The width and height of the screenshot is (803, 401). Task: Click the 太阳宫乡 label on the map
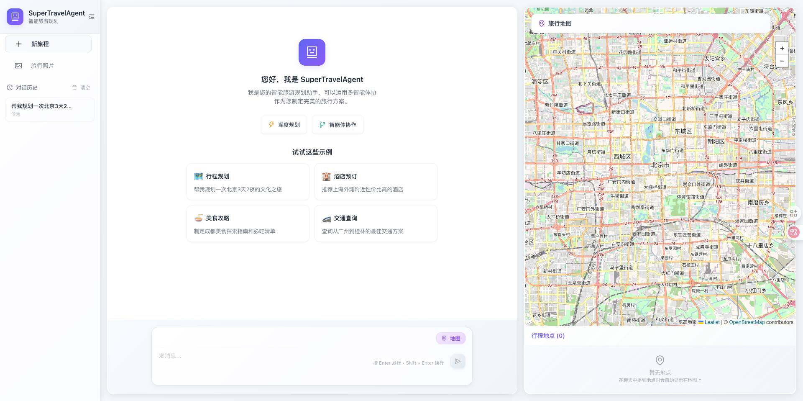click(x=714, y=59)
